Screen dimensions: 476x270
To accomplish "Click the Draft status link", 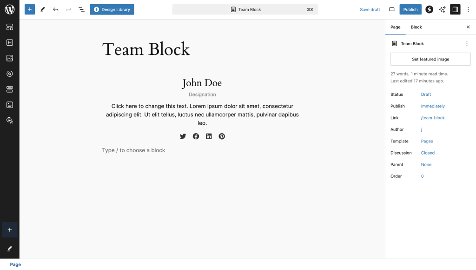I will pos(426,94).
